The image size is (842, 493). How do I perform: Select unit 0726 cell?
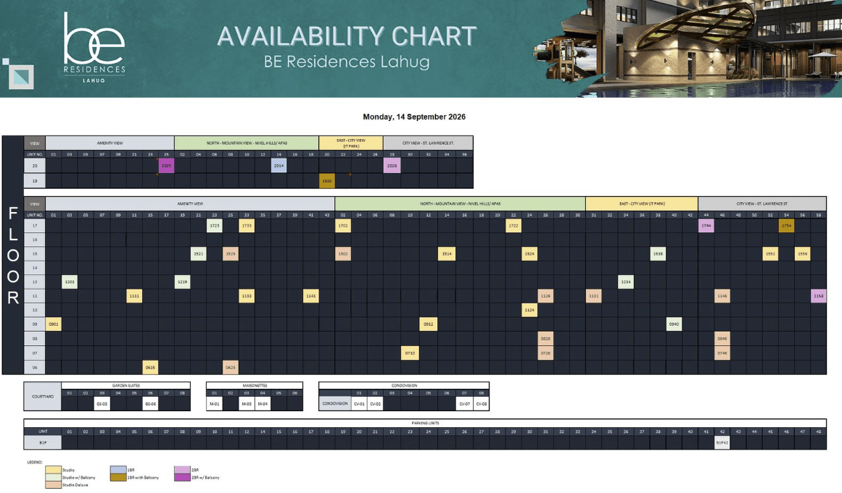(x=545, y=353)
